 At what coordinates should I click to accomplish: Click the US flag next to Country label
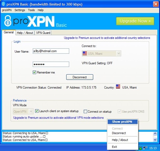pos(118,87)
